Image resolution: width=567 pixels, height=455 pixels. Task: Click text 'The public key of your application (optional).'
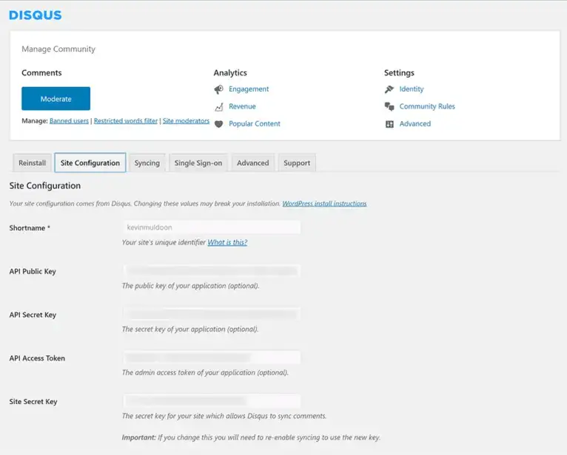190,286
